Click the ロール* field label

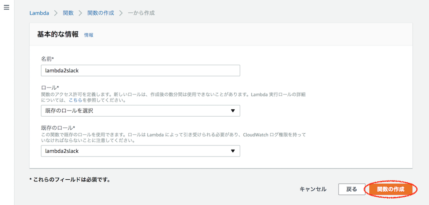tap(50, 87)
